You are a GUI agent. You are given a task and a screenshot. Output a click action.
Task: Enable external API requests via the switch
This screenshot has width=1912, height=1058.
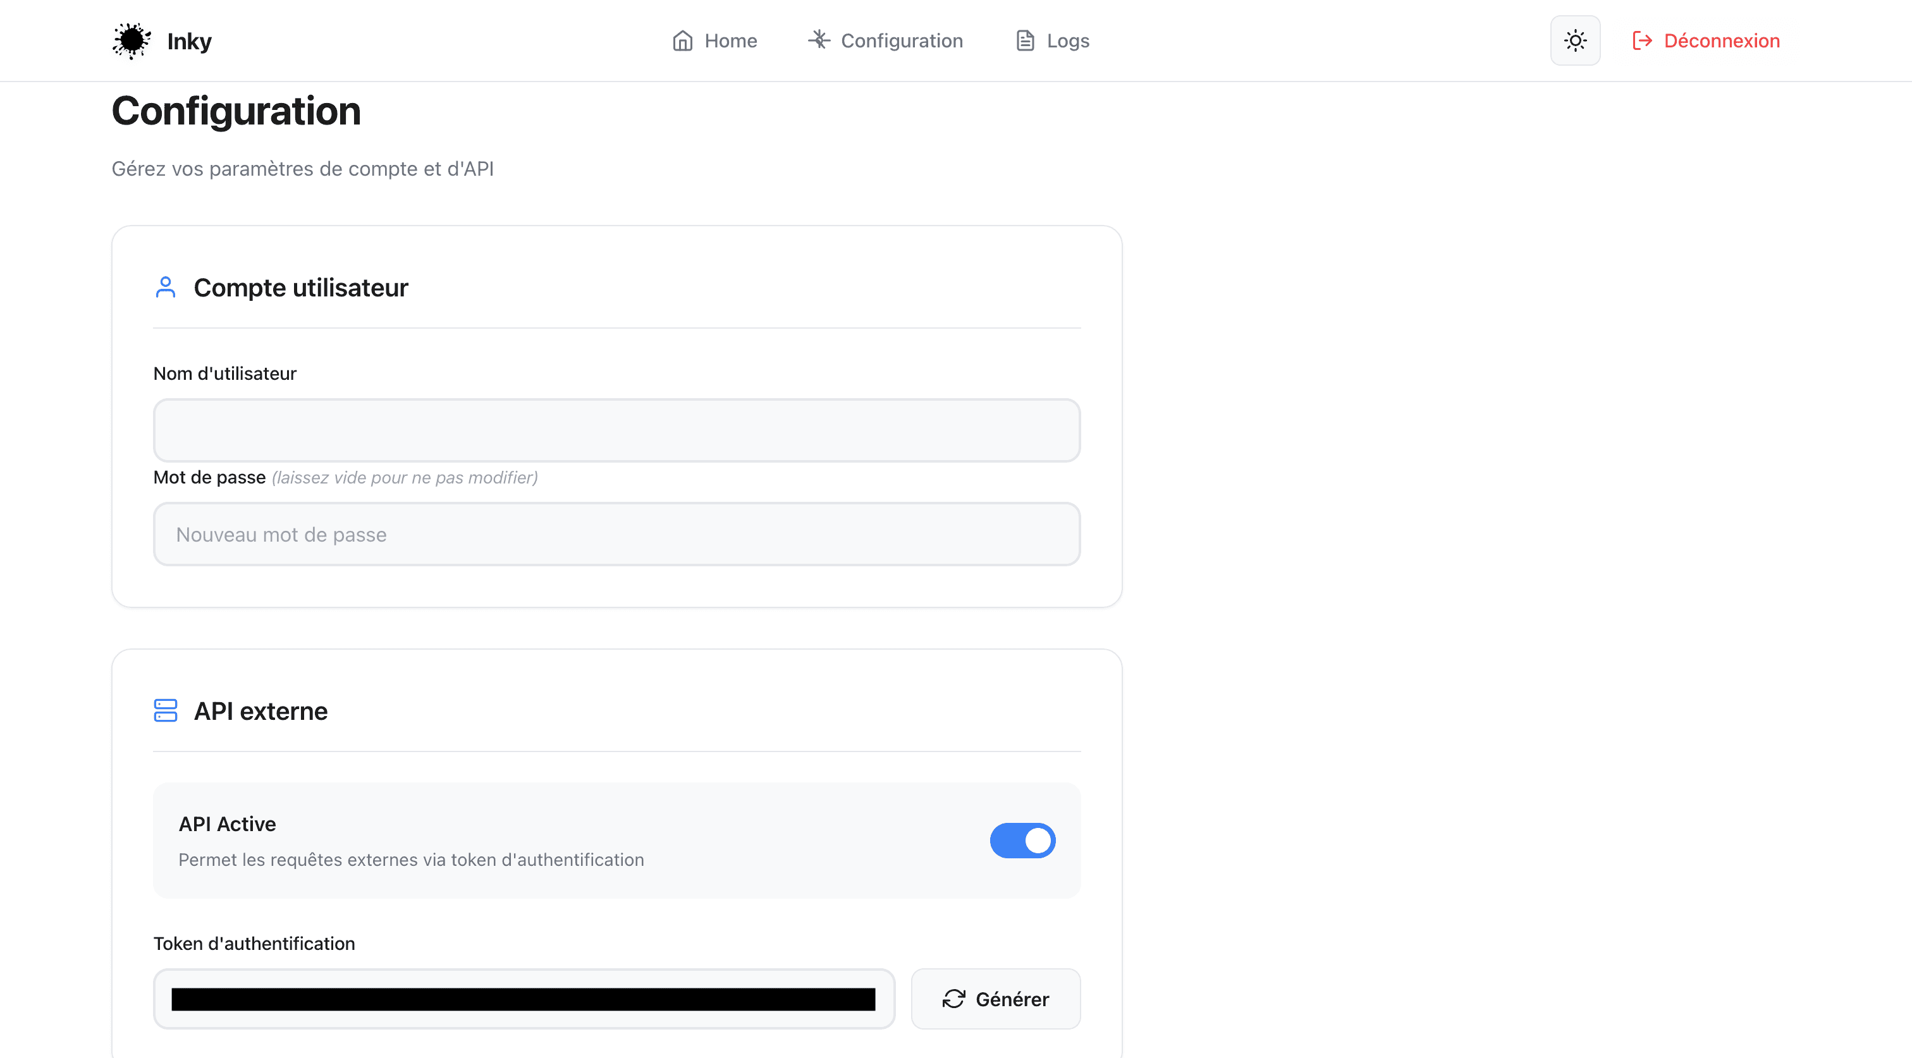pos(1023,841)
